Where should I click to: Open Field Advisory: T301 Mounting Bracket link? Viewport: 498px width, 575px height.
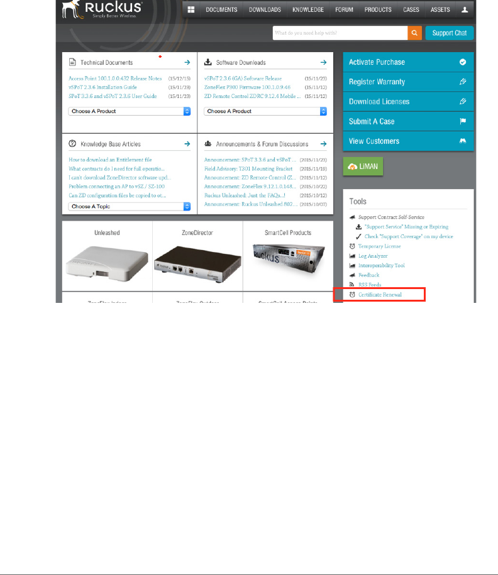point(248,168)
